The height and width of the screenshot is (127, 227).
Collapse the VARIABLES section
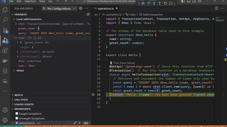tap(12, 14)
